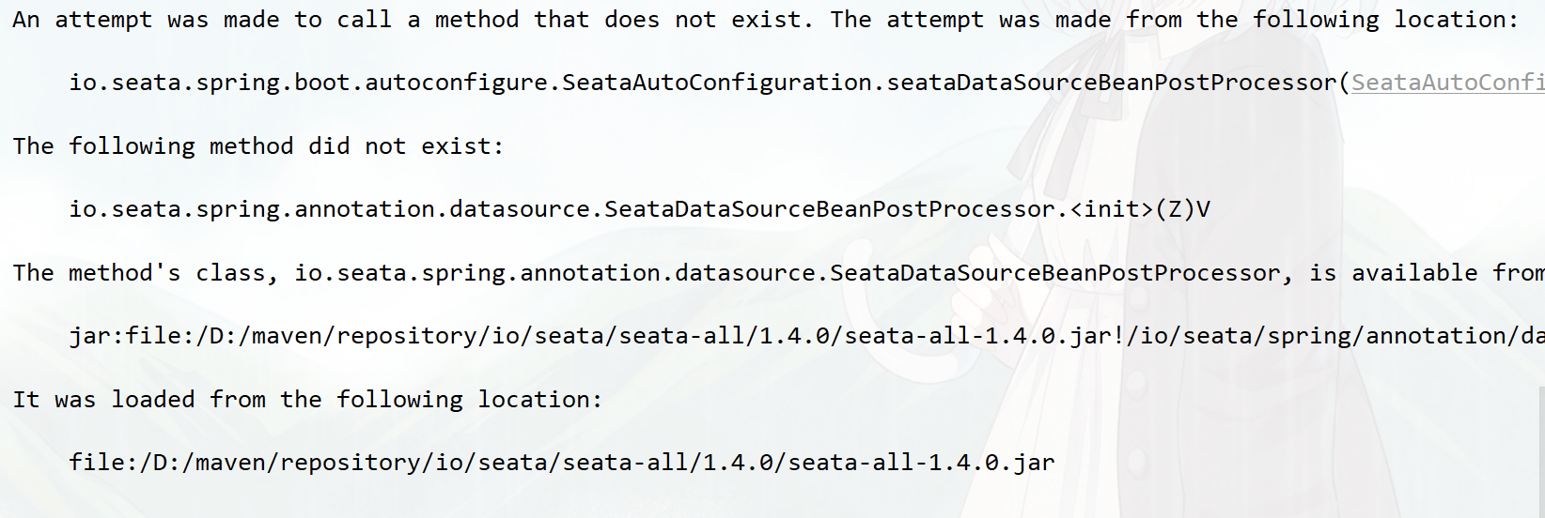Click "is available from" text
The height and width of the screenshot is (518, 1545).
pos(1427,273)
